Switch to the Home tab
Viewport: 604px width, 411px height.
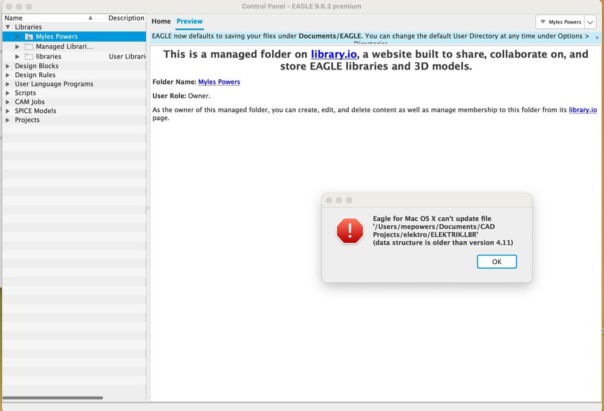coord(161,21)
